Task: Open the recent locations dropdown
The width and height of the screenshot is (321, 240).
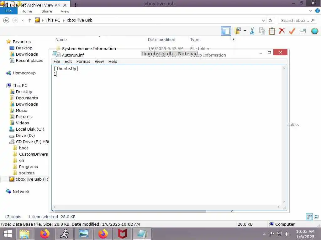Action: [x=23, y=20]
